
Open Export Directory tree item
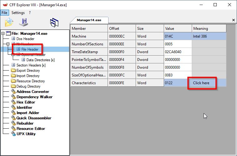(28, 70)
